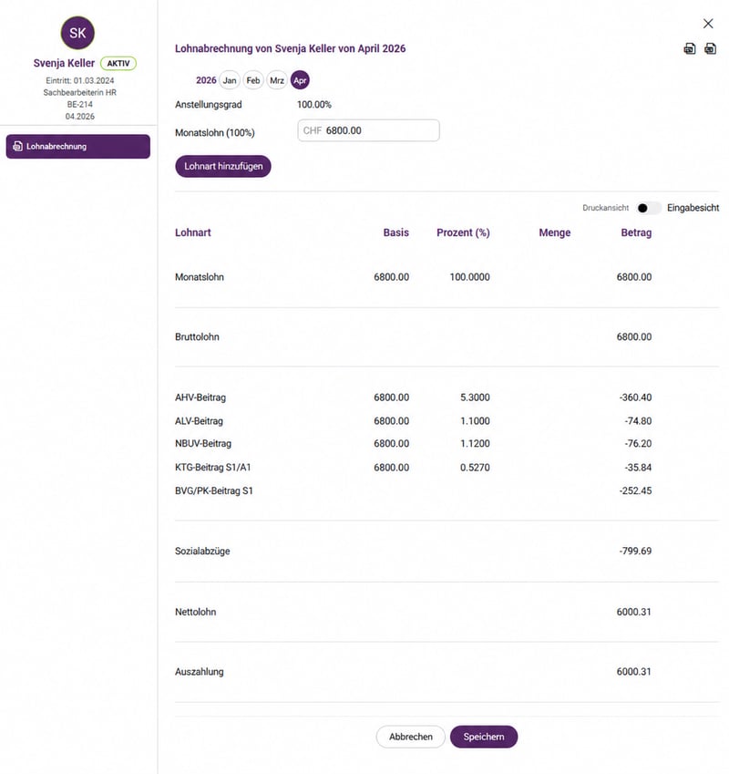Click the SK avatar circle
This screenshot has height=774, width=729.
coord(77,33)
